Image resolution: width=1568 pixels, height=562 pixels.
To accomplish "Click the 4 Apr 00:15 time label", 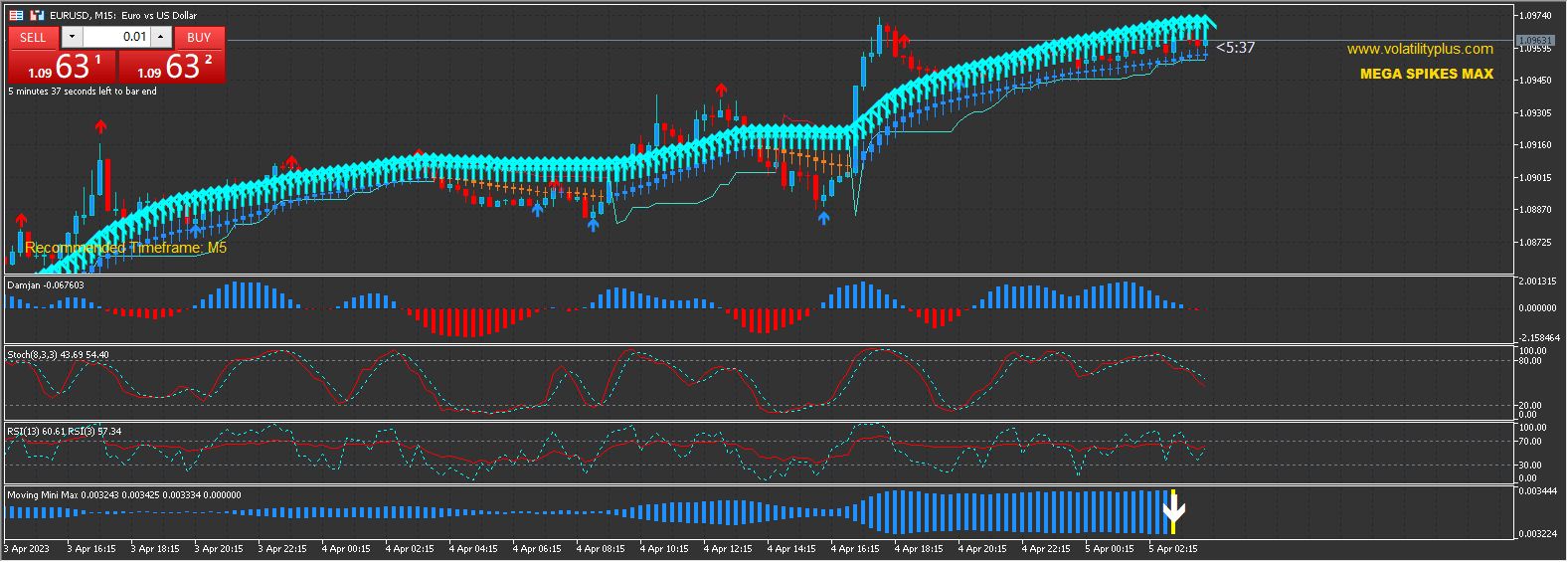I will (x=346, y=549).
